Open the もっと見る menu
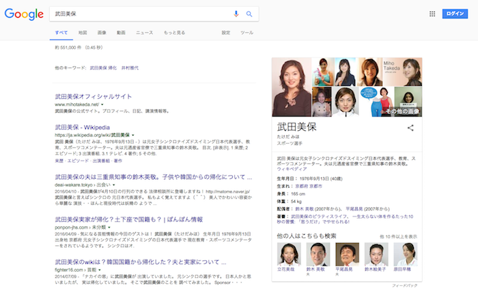Screen dimensions: 478x288 point(174,33)
